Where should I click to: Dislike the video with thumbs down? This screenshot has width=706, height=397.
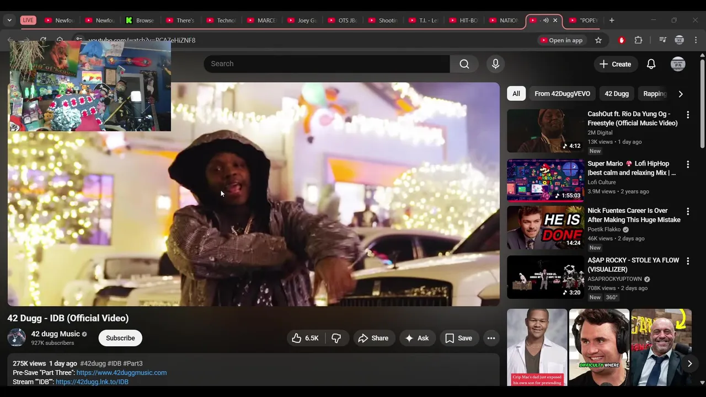tap(336, 338)
